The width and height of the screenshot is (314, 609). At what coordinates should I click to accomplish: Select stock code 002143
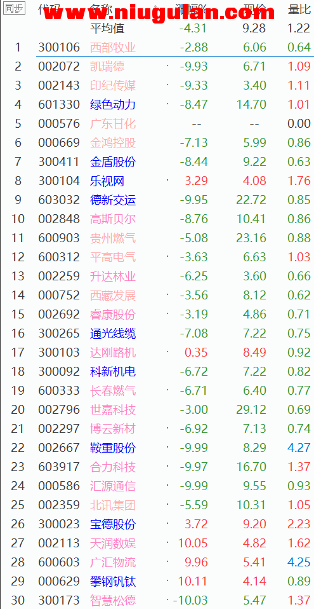(59, 85)
